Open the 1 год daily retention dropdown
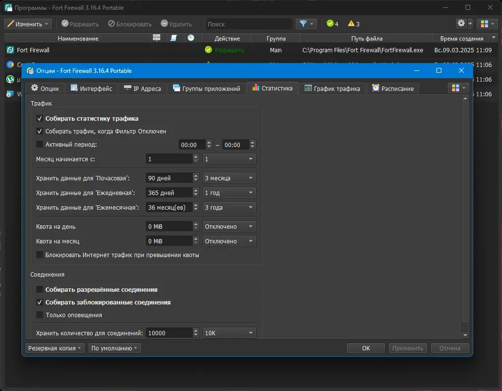 (x=229, y=193)
